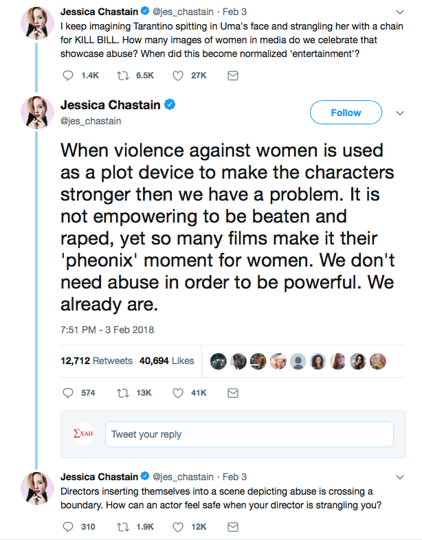
Task: Retweet the last tweet with 1.9K retweets
Action: 126,527
